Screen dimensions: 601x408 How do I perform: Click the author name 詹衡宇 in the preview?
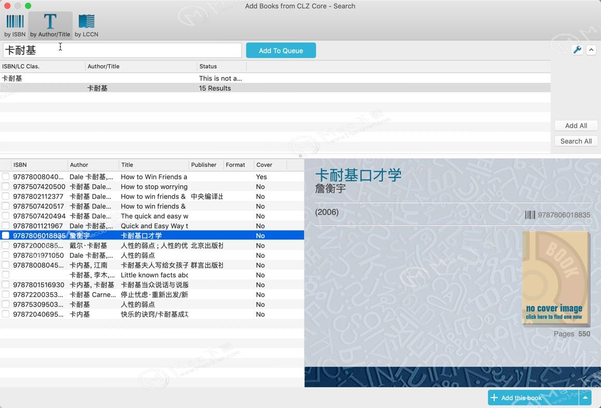click(330, 189)
